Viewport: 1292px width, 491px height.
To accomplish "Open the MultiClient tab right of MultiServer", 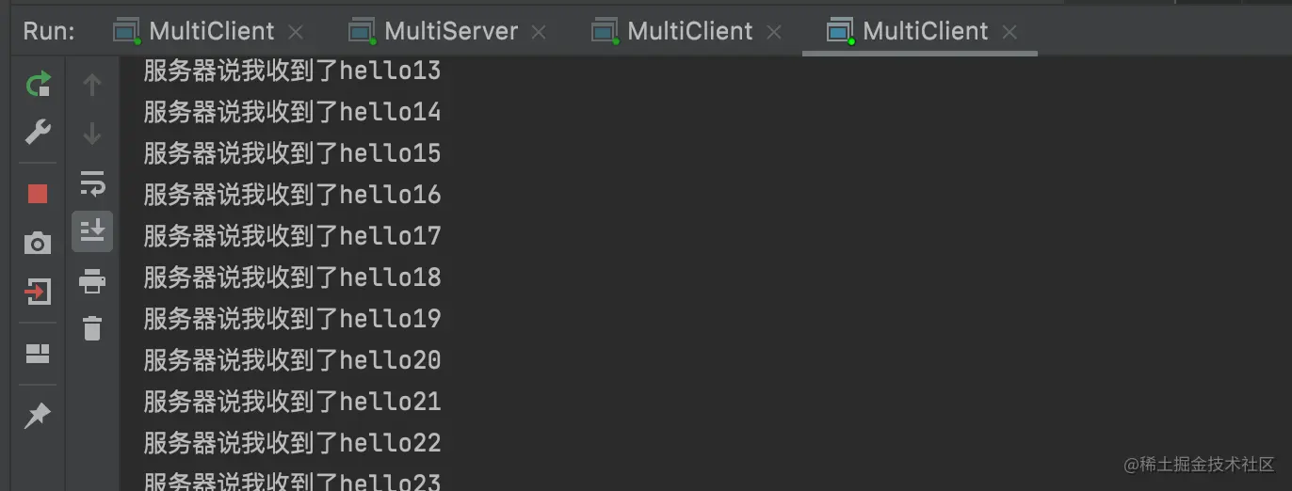I will click(x=689, y=31).
